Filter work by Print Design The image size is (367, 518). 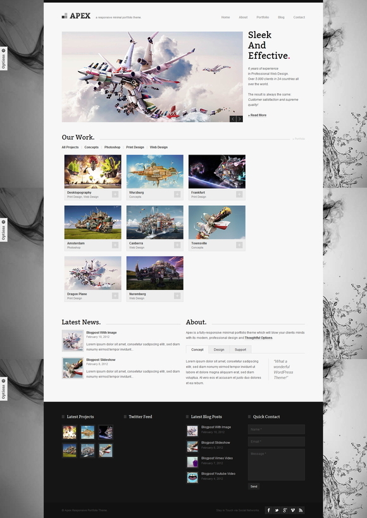tap(135, 148)
